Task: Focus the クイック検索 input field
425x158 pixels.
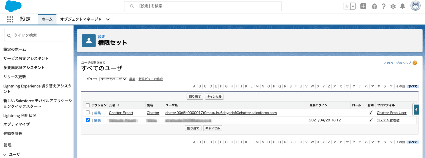Action: coord(36,35)
